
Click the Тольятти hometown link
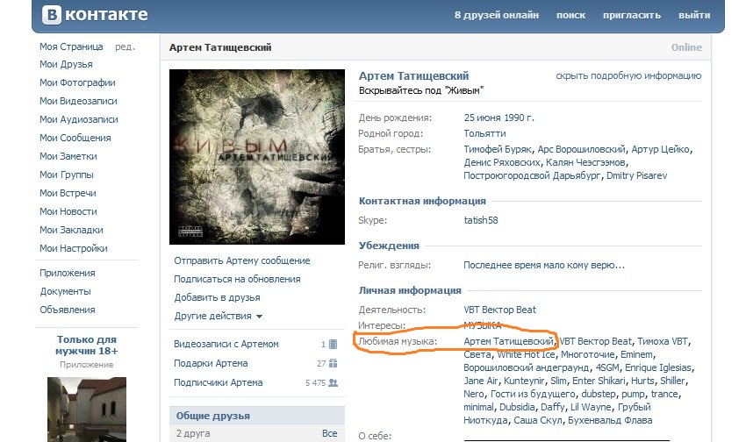pyautogui.click(x=484, y=133)
